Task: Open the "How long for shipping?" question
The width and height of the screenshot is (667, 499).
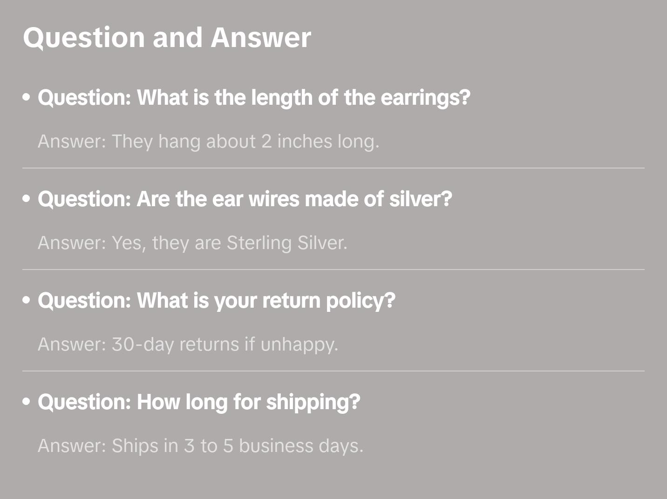Action: 199,402
